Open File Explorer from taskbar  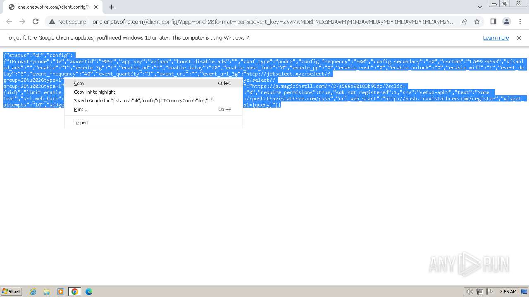[x=47, y=292]
